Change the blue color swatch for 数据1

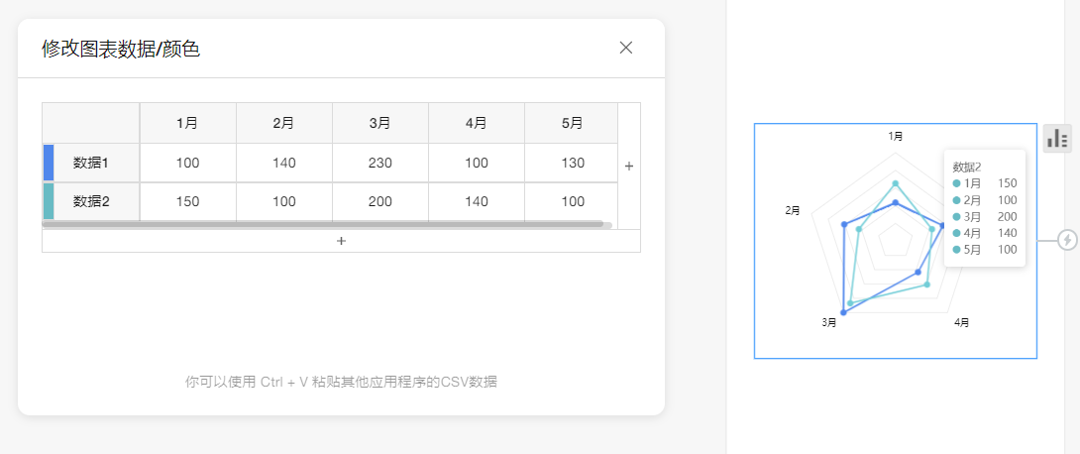[49, 163]
